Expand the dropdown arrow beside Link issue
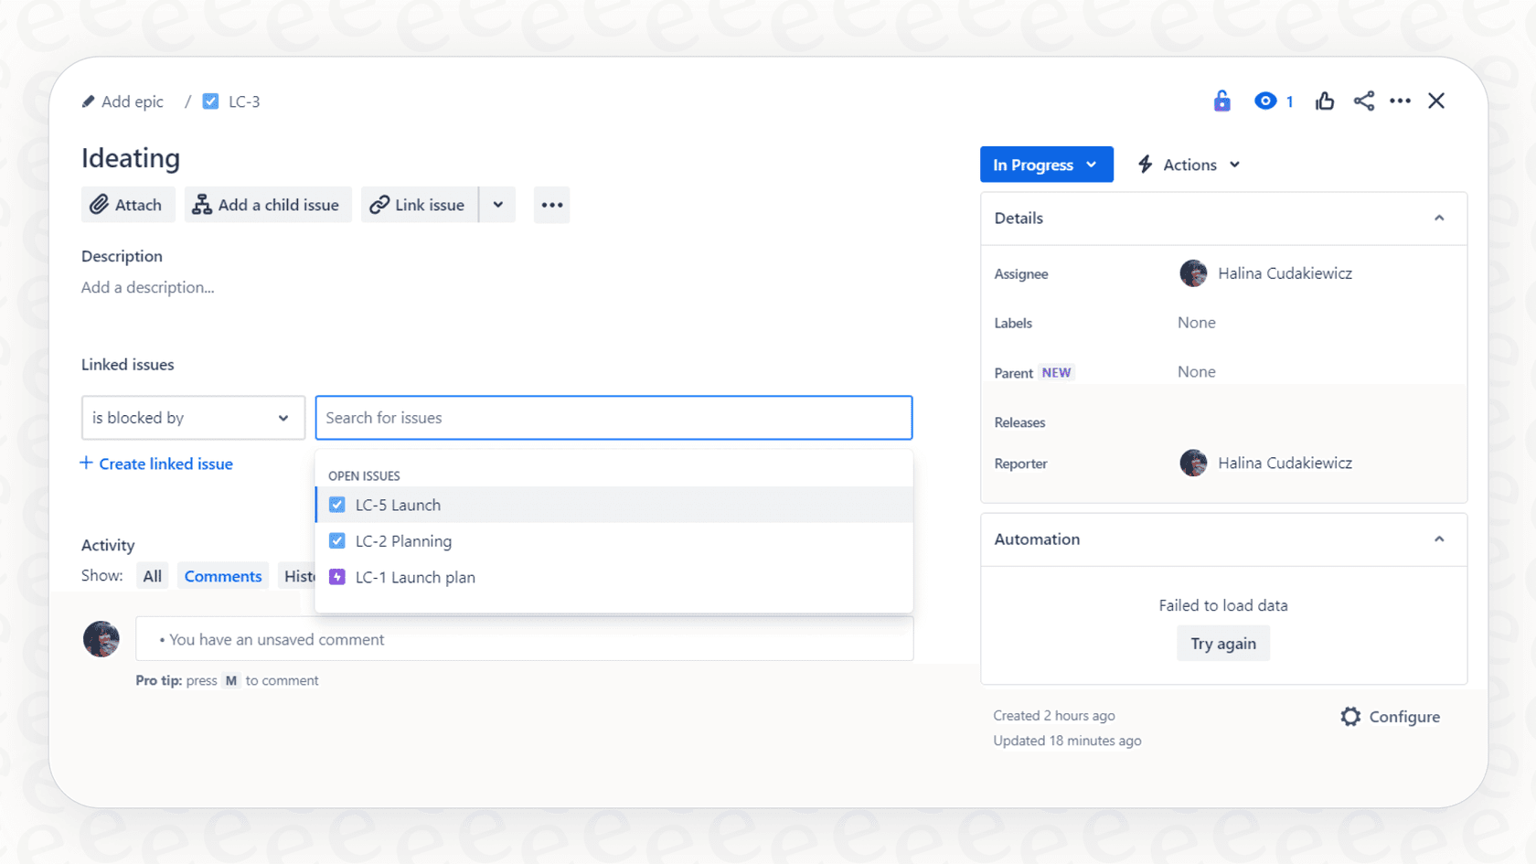This screenshot has height=864, width=1536. (498, 205)
